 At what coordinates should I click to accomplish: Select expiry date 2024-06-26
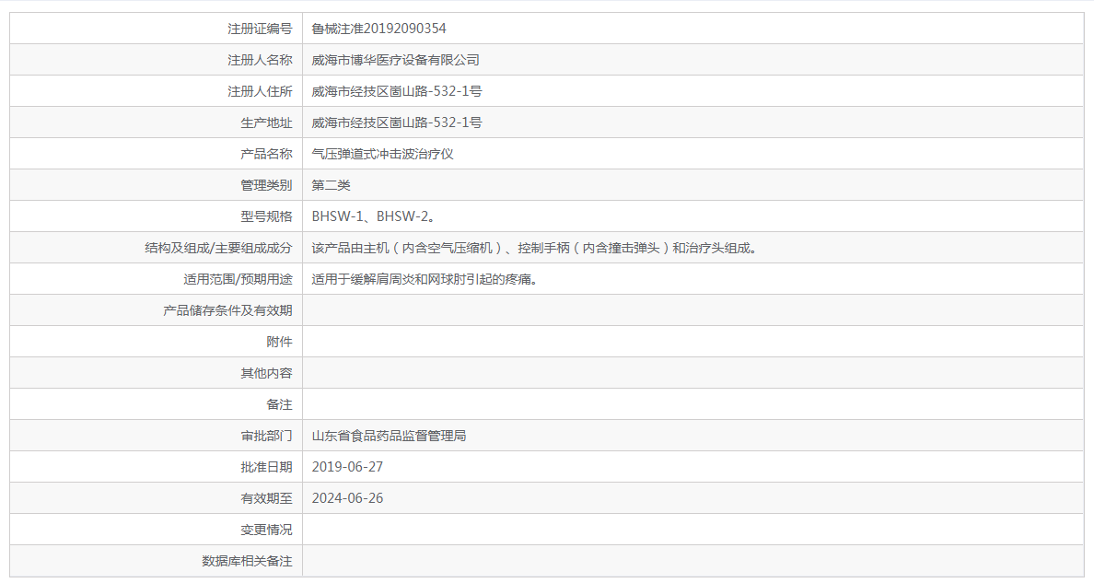(x=347, y=498)
